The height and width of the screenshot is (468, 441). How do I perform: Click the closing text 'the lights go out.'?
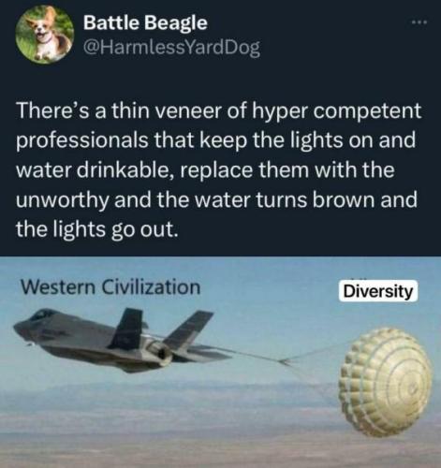98,229
